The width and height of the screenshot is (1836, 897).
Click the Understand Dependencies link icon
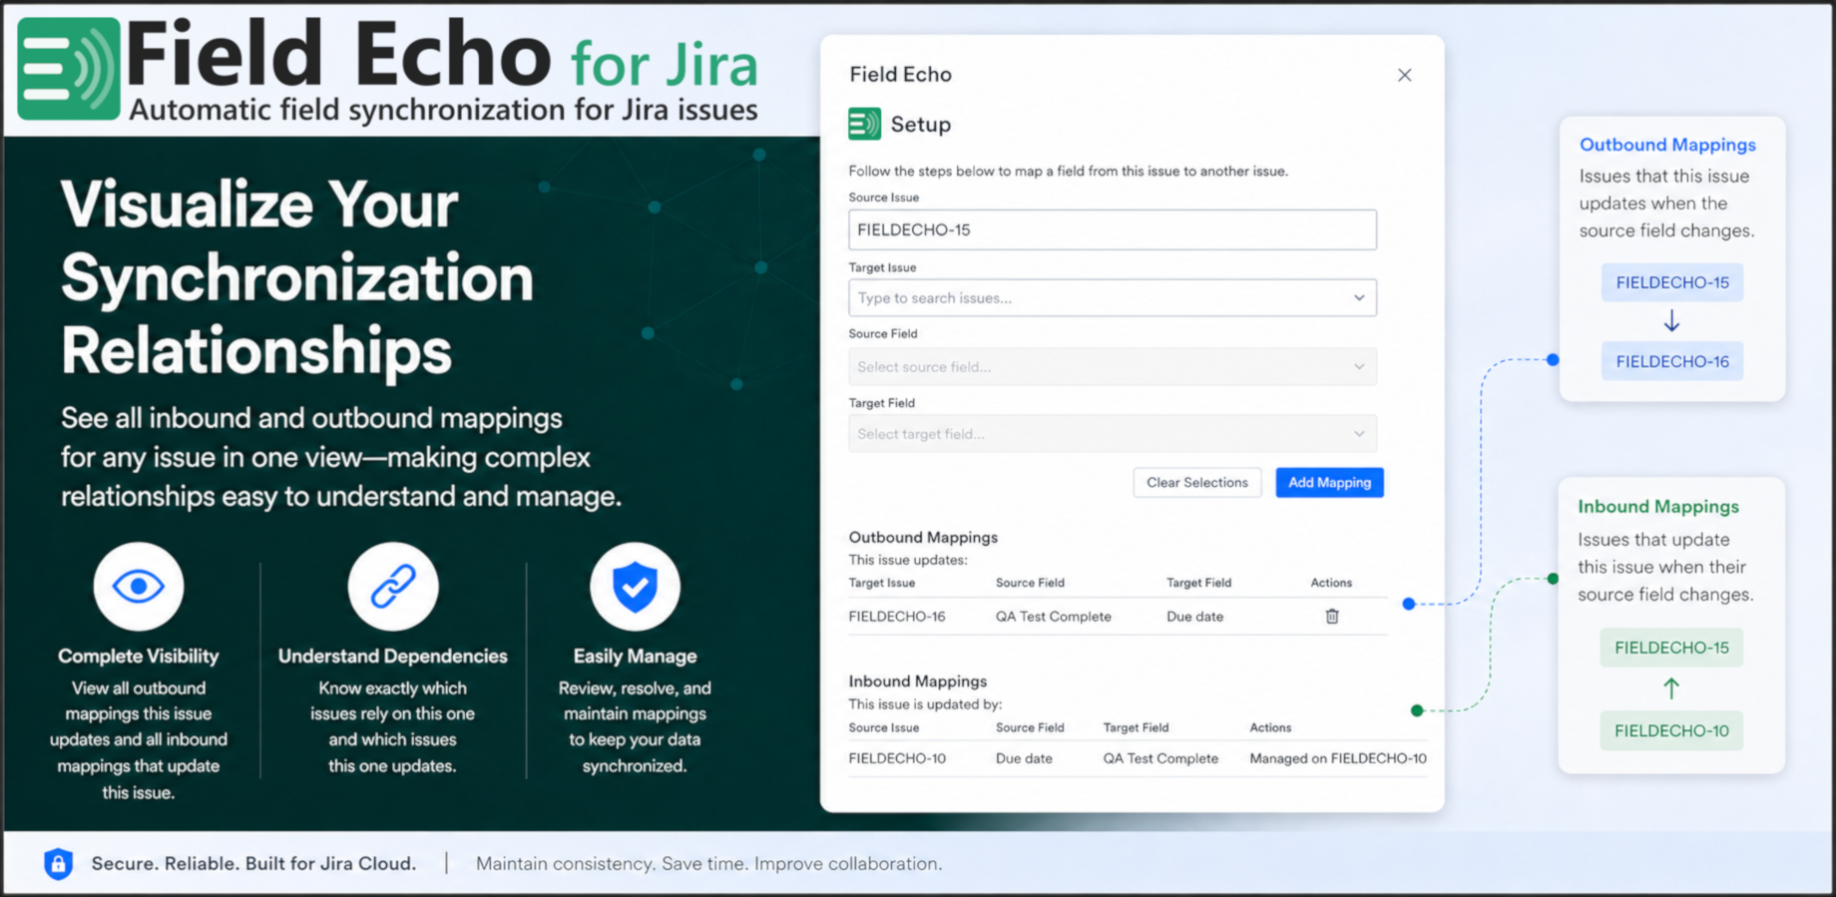tap(393, 586)
